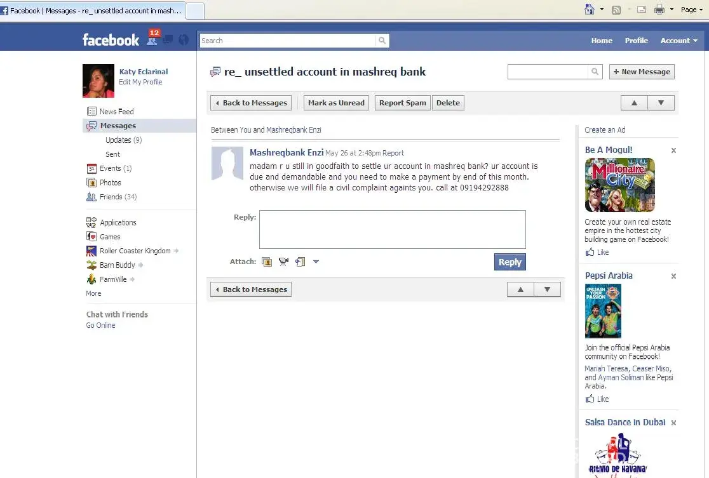Image resolution: width=709 pixels, height=478 pixels.
Task: Go to Home in header navigation
Action: [x=602, y=41]
